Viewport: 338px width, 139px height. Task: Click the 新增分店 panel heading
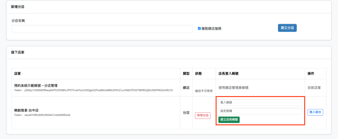coord(18,7)
